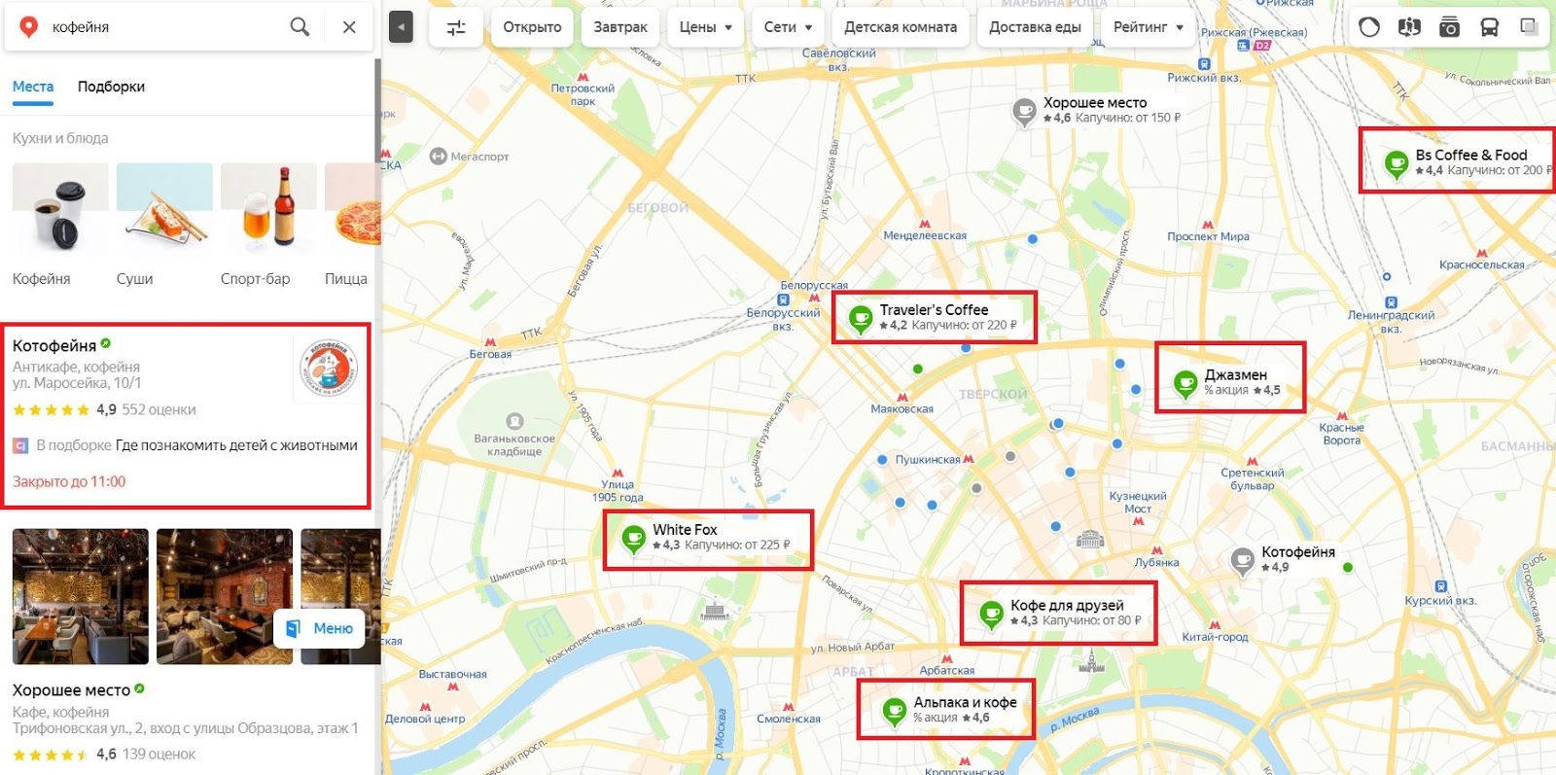Click Менделеевская metro station marker
The width and height of the screenshot is (1556, 775).
(924, 224)
